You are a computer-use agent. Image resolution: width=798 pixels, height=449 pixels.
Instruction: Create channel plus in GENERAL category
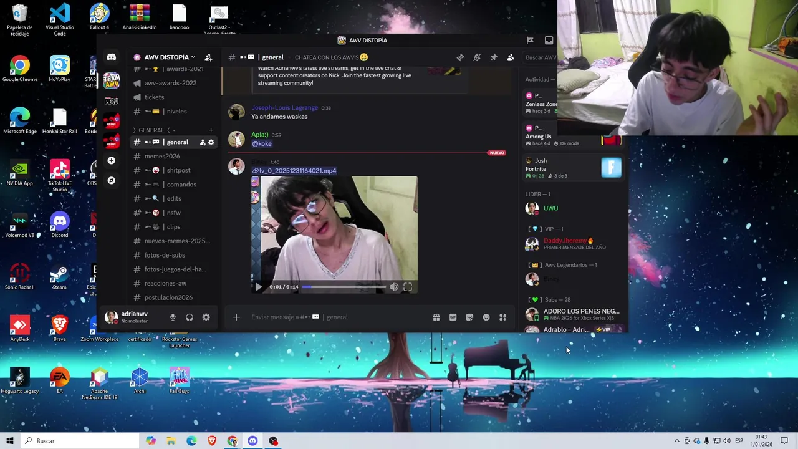tap(211, 130)
